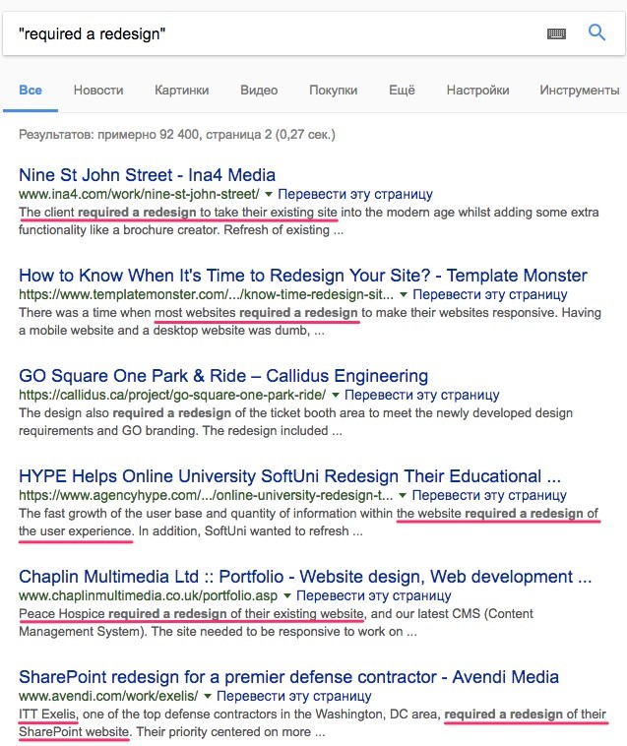Expand dropdown arrow beside templatemonster.com URL

point(404,295)
